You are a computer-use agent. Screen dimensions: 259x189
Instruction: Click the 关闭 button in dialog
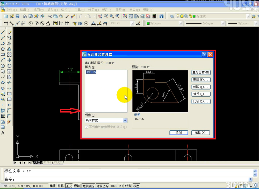pyautogui.click(x=178, y=133)
